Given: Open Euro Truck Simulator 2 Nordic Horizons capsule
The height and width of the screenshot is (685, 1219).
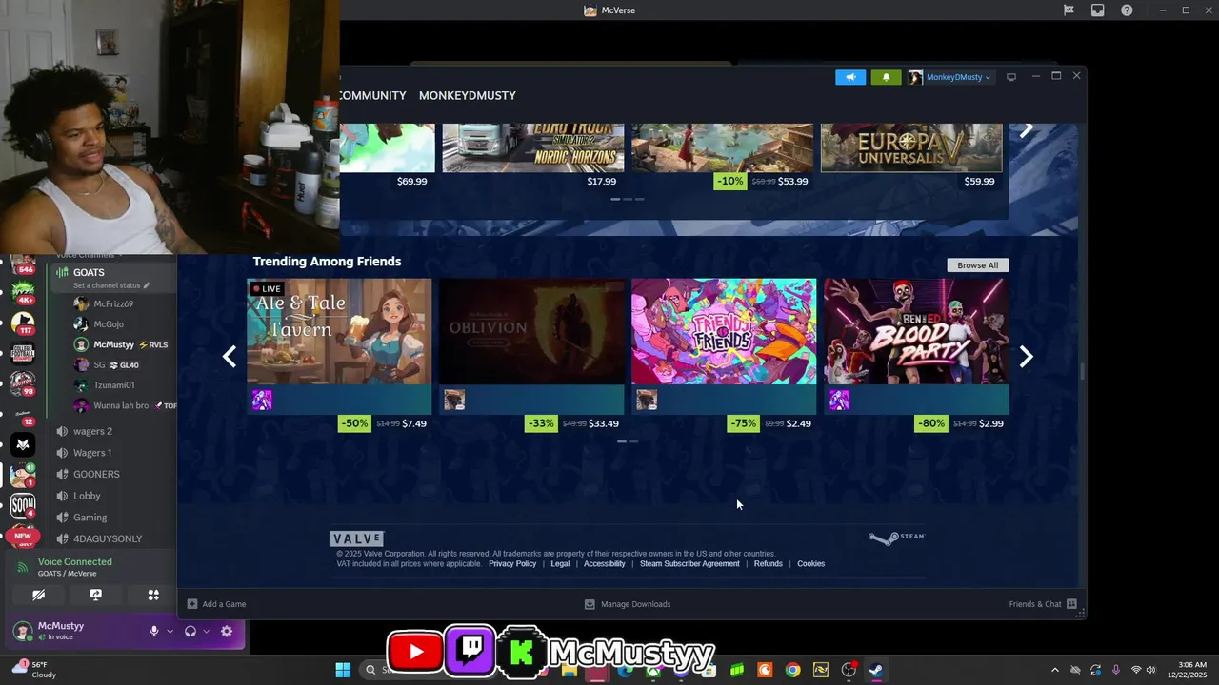Looking at the screenshot, I should click(532, 147).
